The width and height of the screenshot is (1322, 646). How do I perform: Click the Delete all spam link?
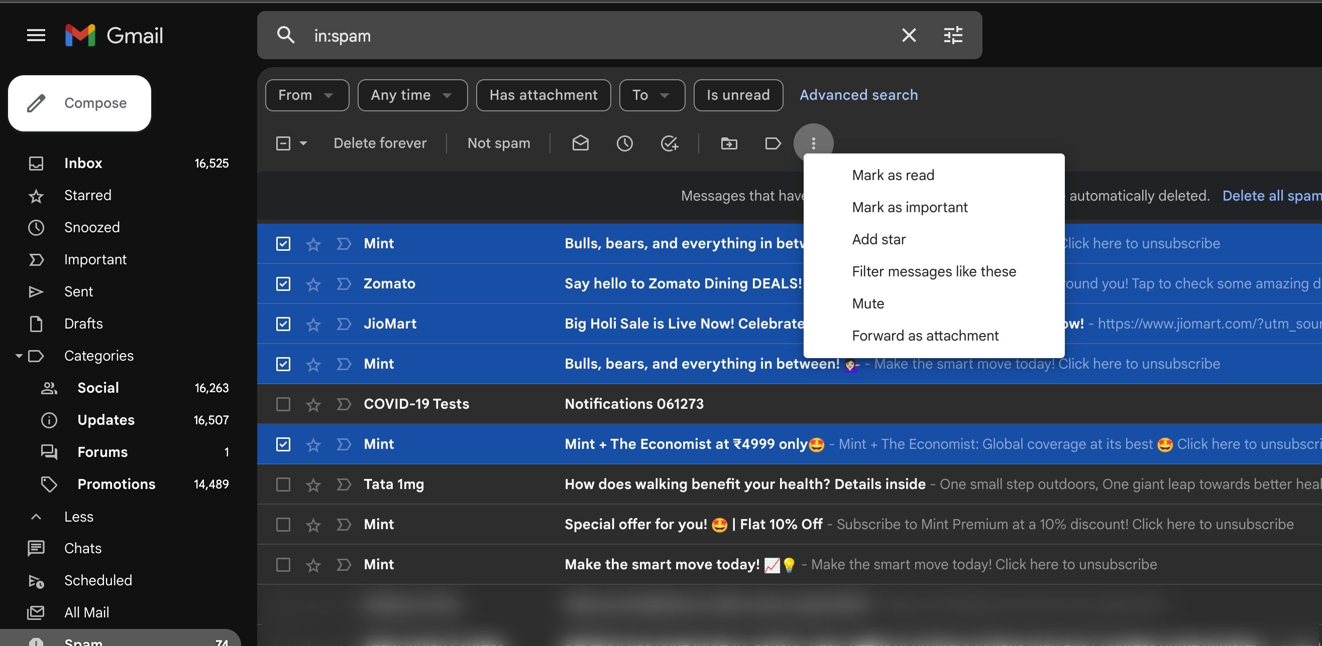(1272, 195)
